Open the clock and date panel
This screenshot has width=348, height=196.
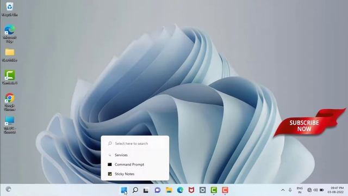click(335, 190)
